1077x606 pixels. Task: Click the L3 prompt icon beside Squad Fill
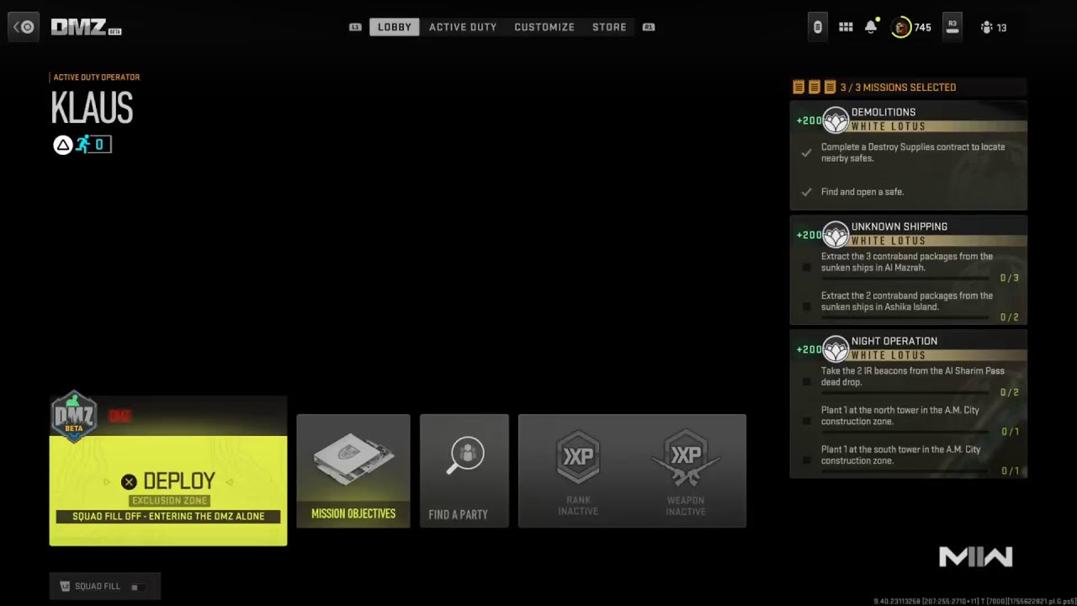click(x=66, y=587)
